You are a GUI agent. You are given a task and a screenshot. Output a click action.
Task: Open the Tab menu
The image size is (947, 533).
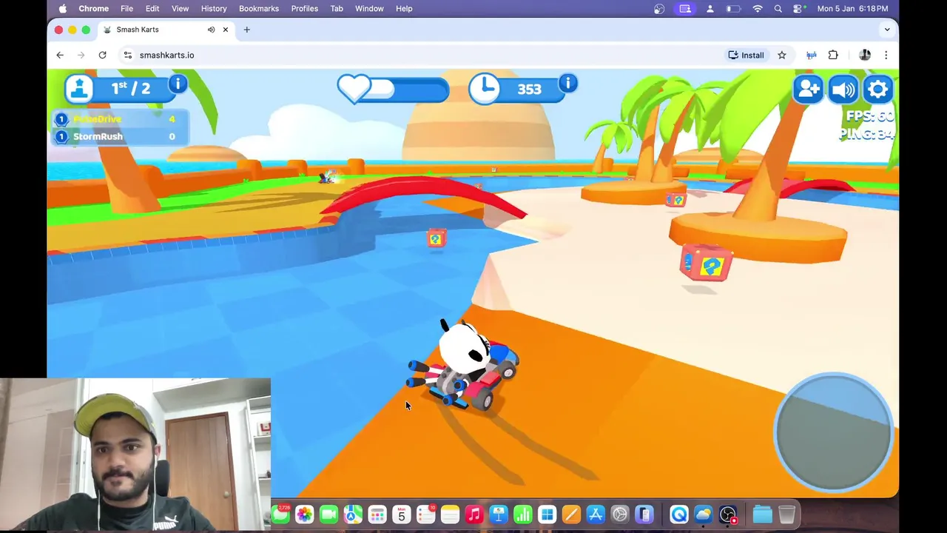click(337, 8)
